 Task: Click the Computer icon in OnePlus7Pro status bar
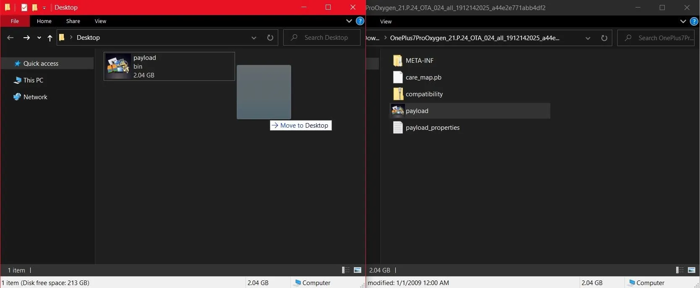pyautogui.click(x=632, y=283)
